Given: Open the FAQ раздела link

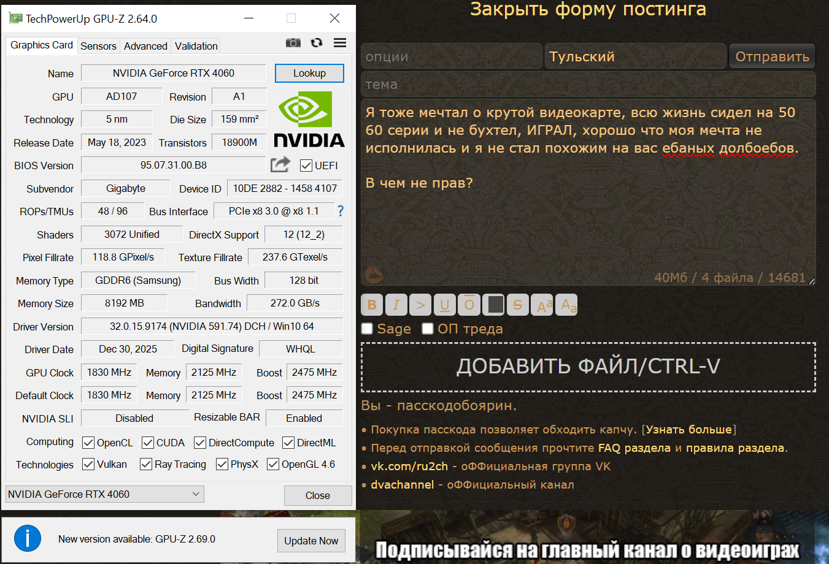Looking at the screenshot, I should pyautogui.click(x=634, y=448).
